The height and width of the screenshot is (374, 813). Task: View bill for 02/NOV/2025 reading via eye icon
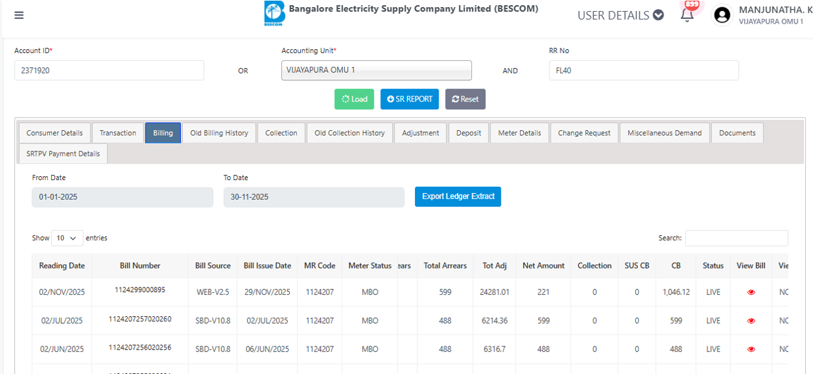751,292
